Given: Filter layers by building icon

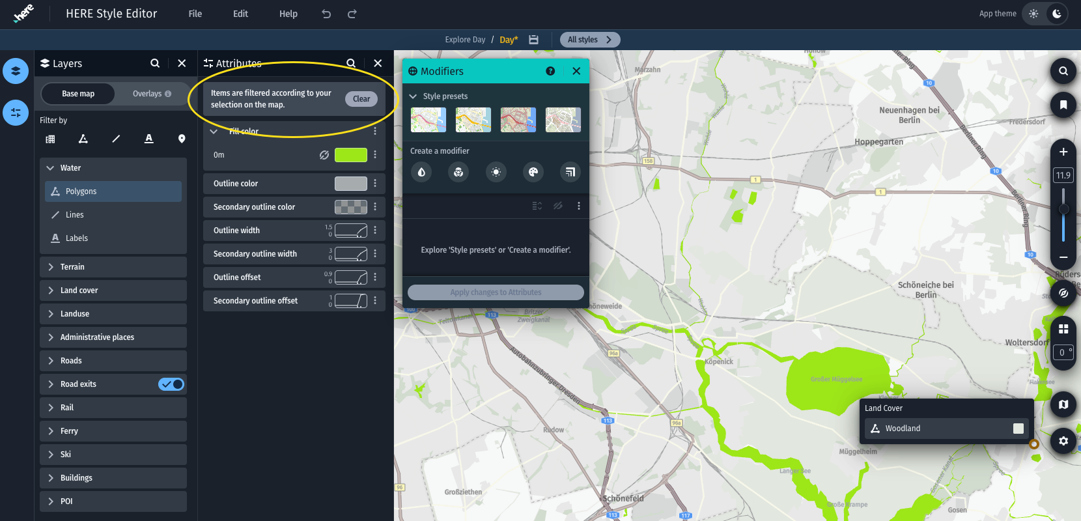Looking at the screenshot, I should [x=50, y=139].
